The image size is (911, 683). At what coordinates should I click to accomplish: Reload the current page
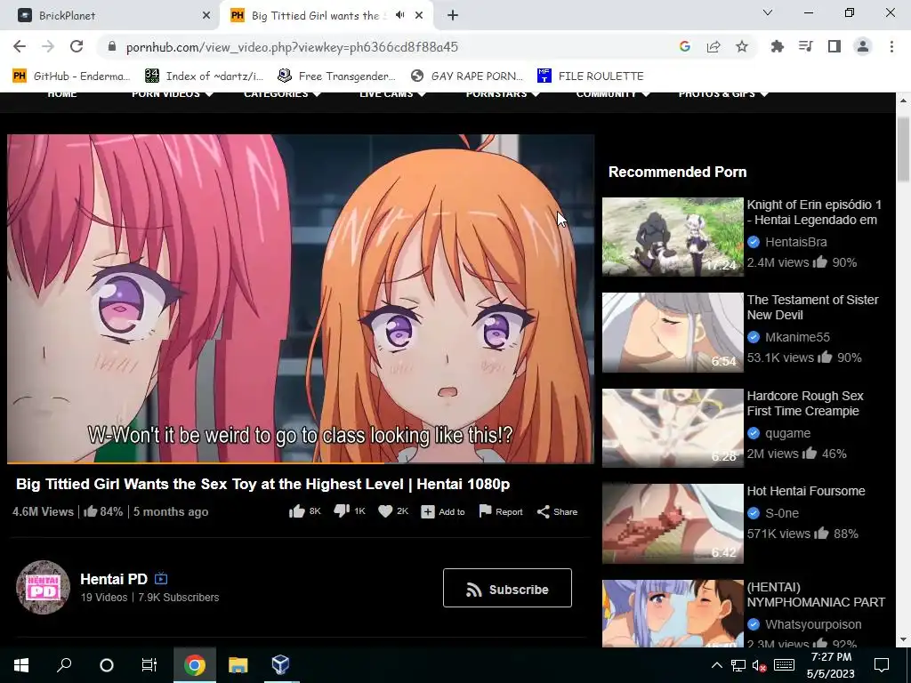[x=77, y=46]
